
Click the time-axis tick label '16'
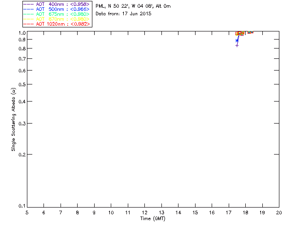(212, 212)
